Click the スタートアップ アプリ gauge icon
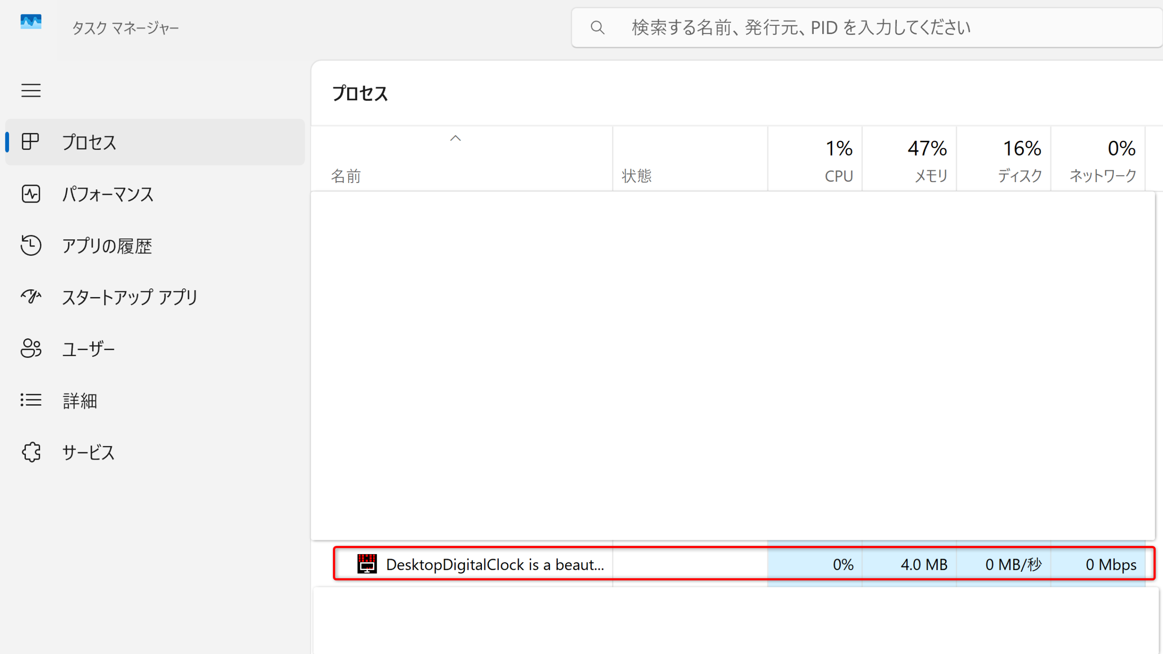Screen dimensions: 1163x654 [30, 297]
